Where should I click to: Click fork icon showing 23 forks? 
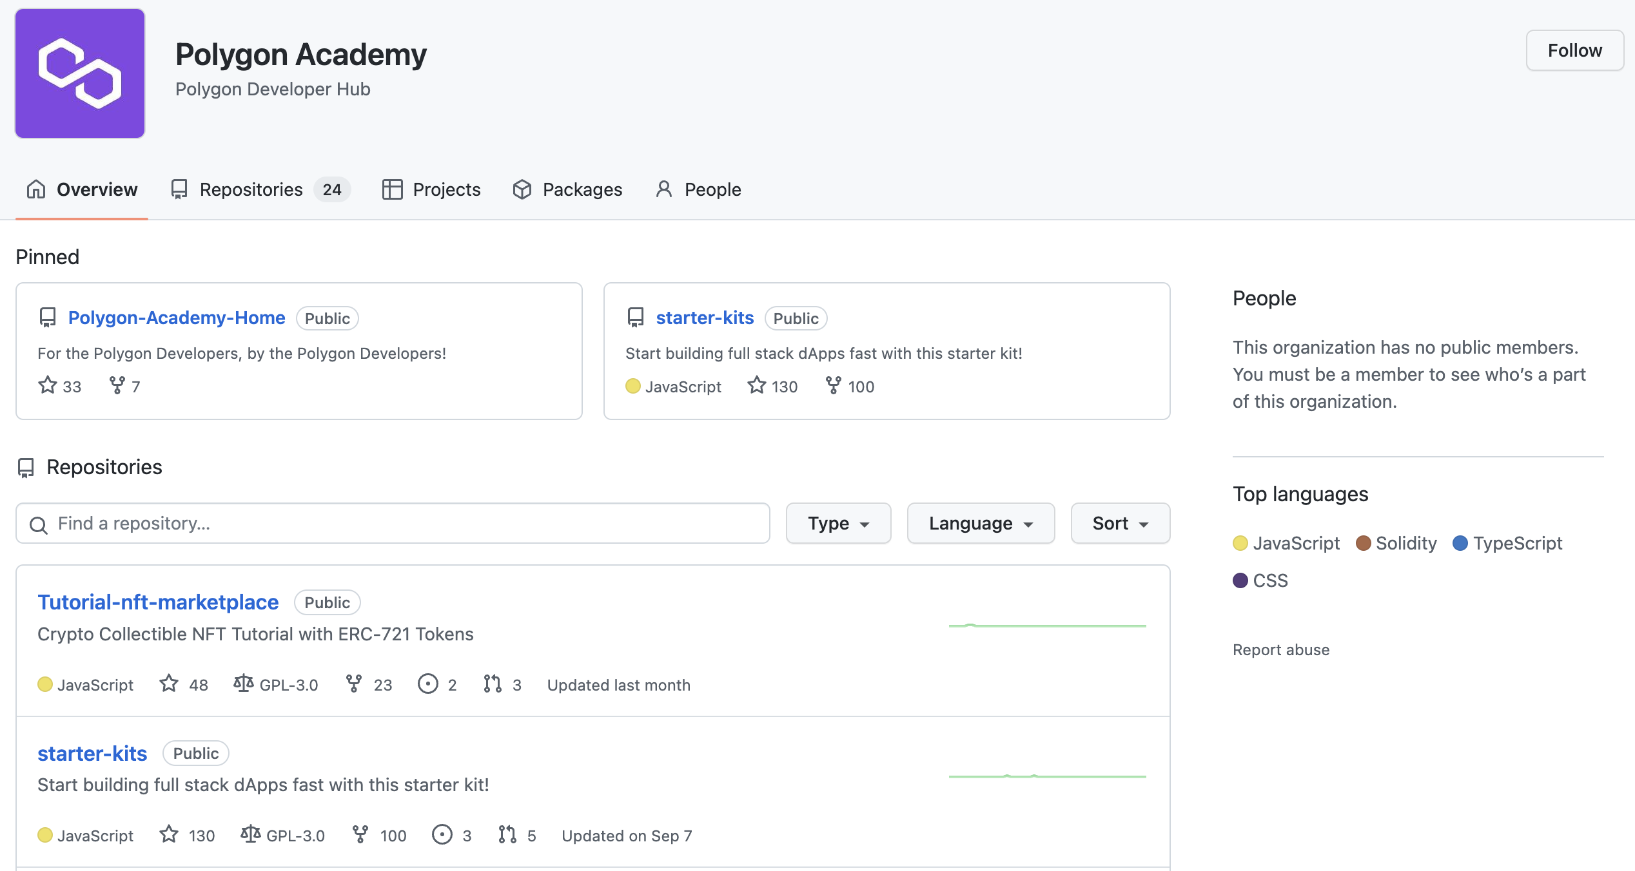click(353, 684)
